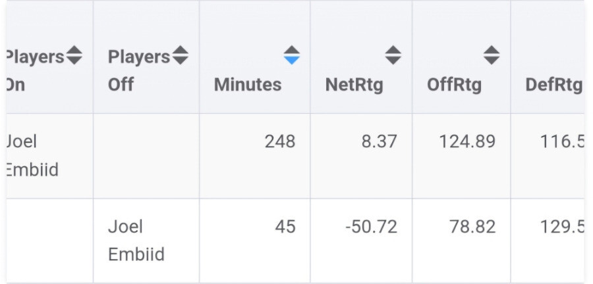
Task: Click the empty Players Off cell in first row
Action: [x=146, y=156]
